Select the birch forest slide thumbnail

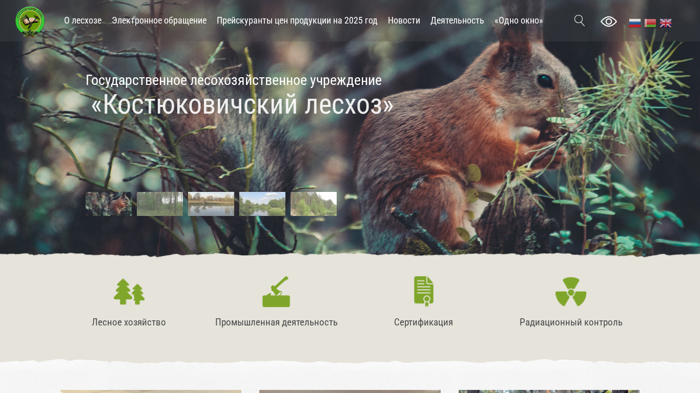(160, 204)
